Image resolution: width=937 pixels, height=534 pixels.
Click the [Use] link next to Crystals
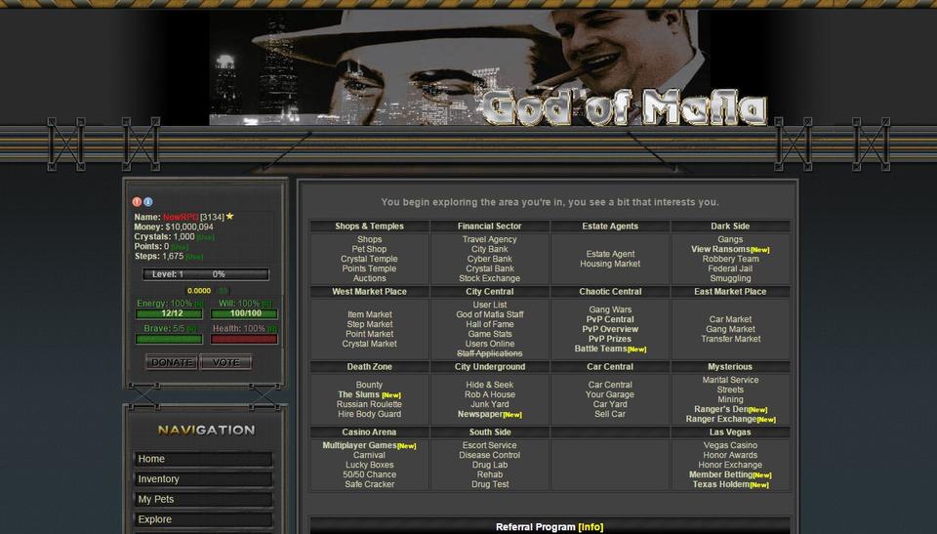pyautogui.click(x=205, y=237)
